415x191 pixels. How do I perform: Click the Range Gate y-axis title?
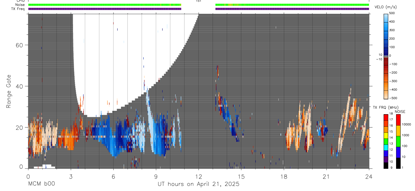click(x=9, y=91)
